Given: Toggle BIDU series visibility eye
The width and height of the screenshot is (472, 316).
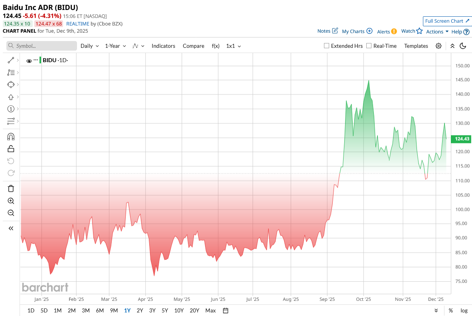Looking at the screenshot, I should pyautogui.click(x=29, y=61).
